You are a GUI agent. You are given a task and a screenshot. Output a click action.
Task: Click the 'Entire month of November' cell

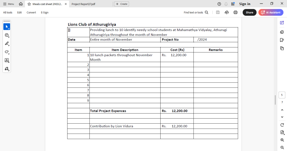[125, 40]
